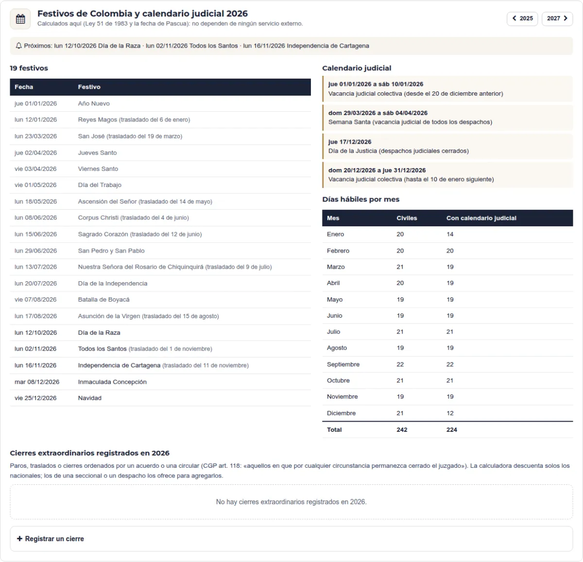Select the Mes column header
The width and height of the screenshot is (583, 562).
pyautogui.click(x=333, y=218)
